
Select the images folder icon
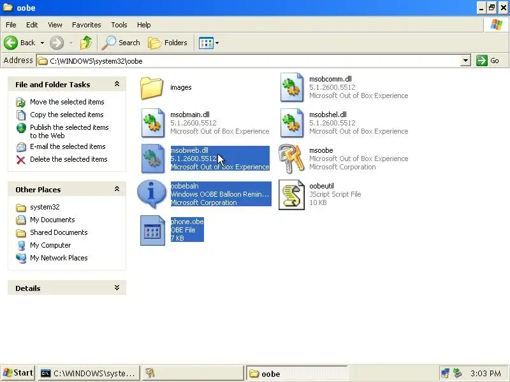pos(152,88)
